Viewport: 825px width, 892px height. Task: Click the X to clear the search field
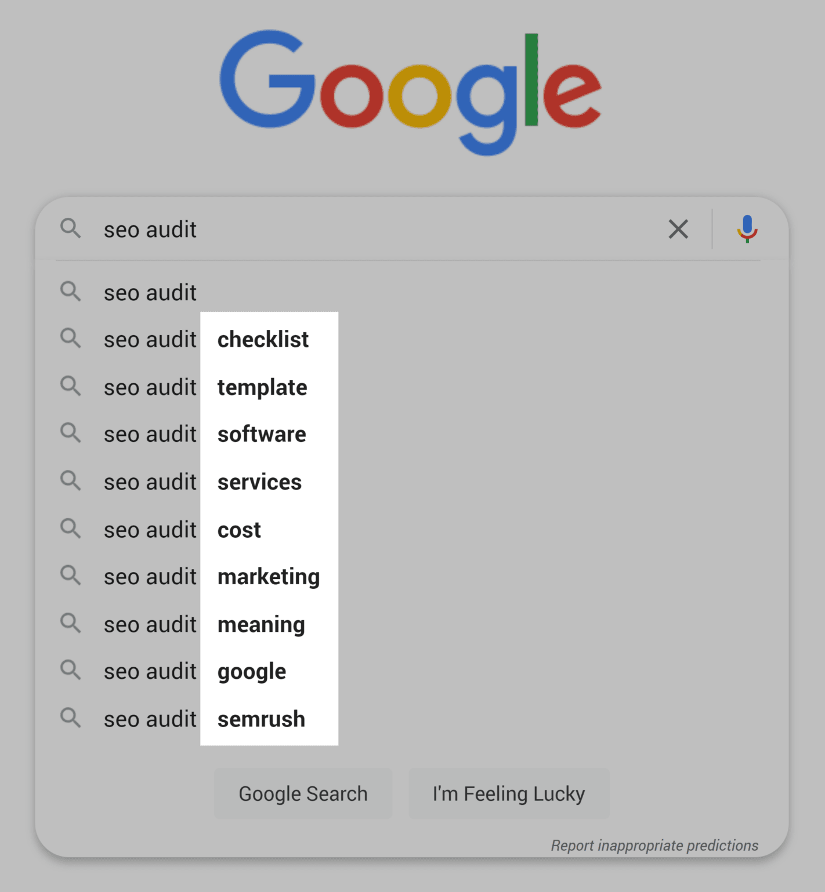[678, 229]
